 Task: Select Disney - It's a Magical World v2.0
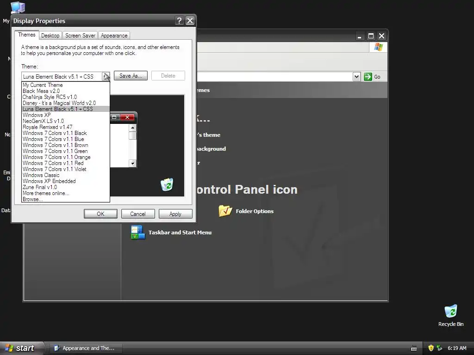pyautogui.click(x=66, y=103)
